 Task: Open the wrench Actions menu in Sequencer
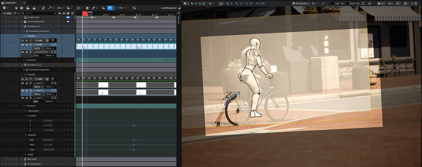[x=51, y=7]
